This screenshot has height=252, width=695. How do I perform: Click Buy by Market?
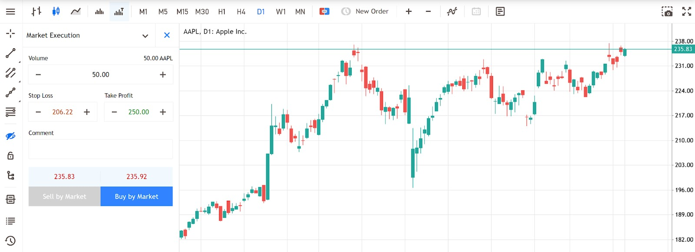[136, 196]
